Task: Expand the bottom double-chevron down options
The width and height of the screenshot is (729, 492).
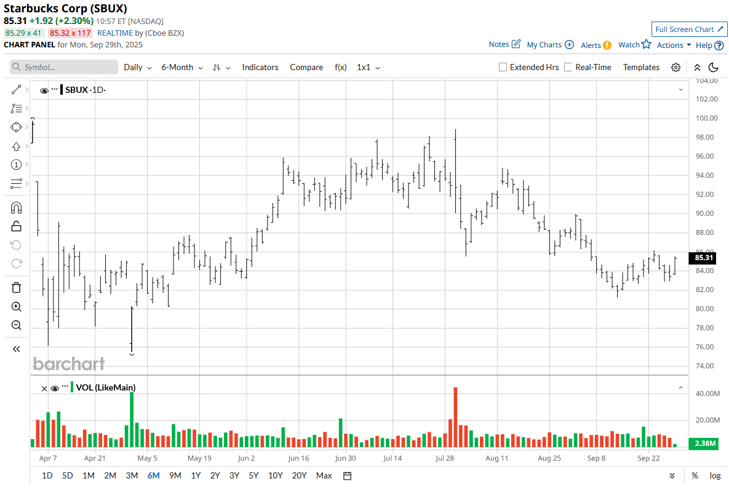Action: point(672,476)
